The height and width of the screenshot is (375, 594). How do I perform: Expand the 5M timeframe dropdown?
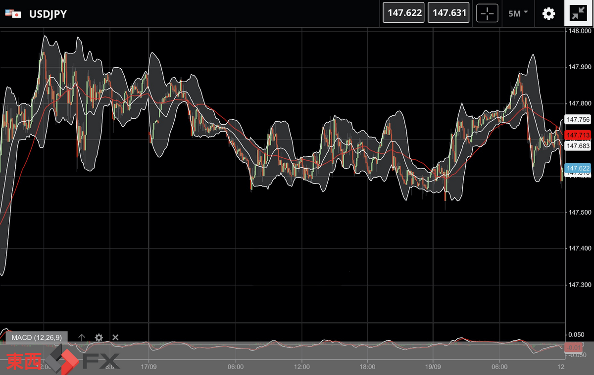[518, 13]
